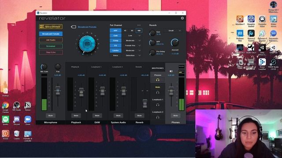
Task: Mute the DAW channel
Action: [97, 115]
